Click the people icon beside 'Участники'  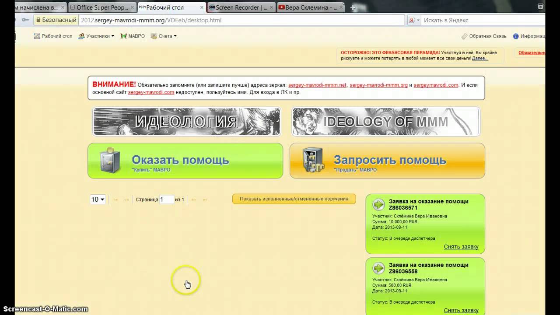[x=81, y=36]
